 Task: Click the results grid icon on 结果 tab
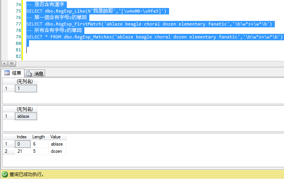[6, 73]
